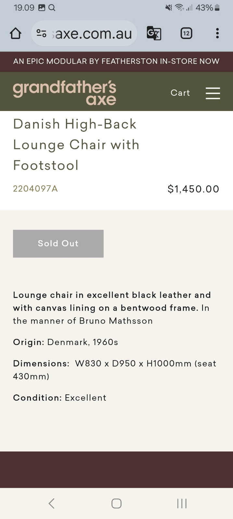Tap the search icon in status bar
The image size is (233, 519).
[52, 8]
